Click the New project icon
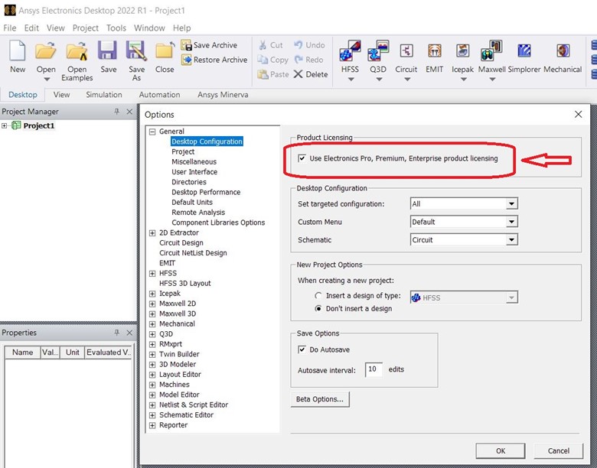 tap(18, 51)
